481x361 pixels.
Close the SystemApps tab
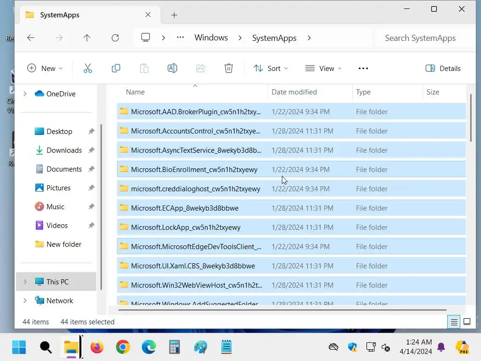point(148,15)
